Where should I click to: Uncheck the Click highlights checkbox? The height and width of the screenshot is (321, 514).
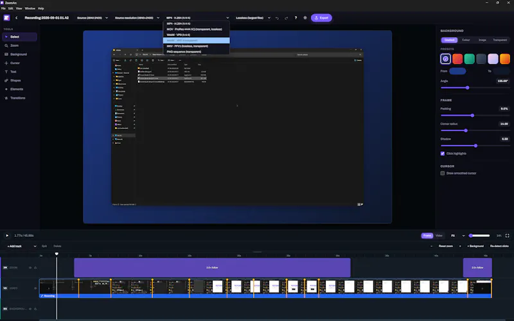[x=443, y=153]
